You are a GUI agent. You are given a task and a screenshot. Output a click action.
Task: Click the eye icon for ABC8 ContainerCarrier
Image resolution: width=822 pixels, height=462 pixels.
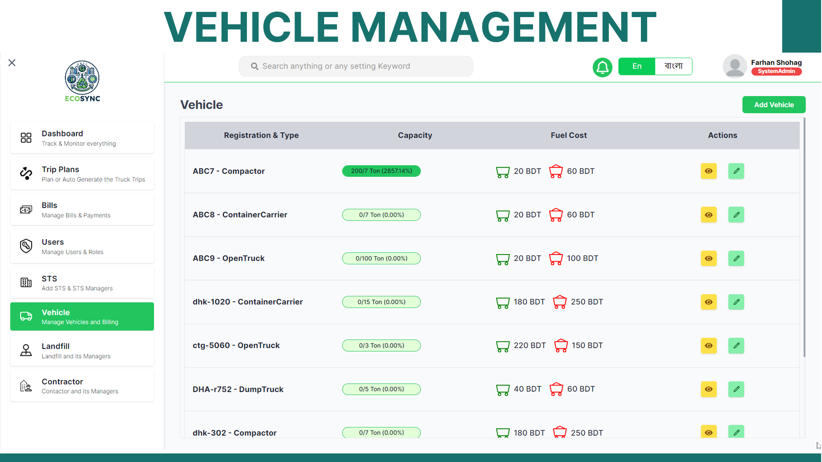click(709, 215)
